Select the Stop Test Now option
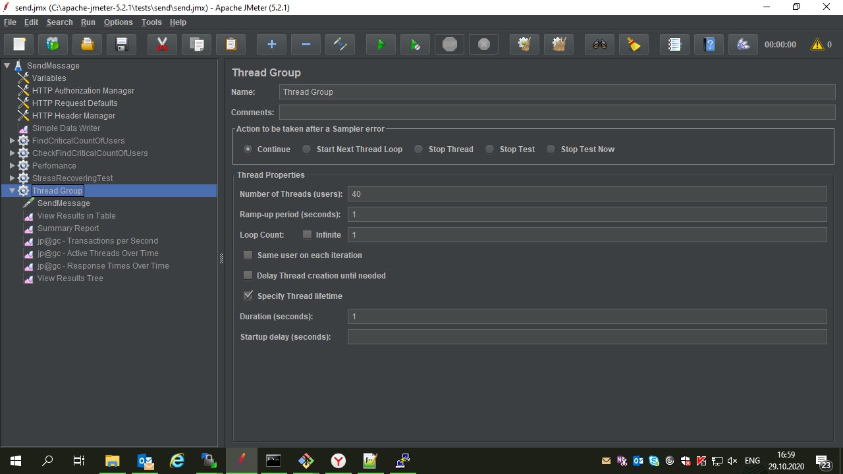 (x=551, y=149)
